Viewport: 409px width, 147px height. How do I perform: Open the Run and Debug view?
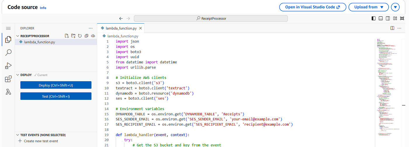click(8, 66)
